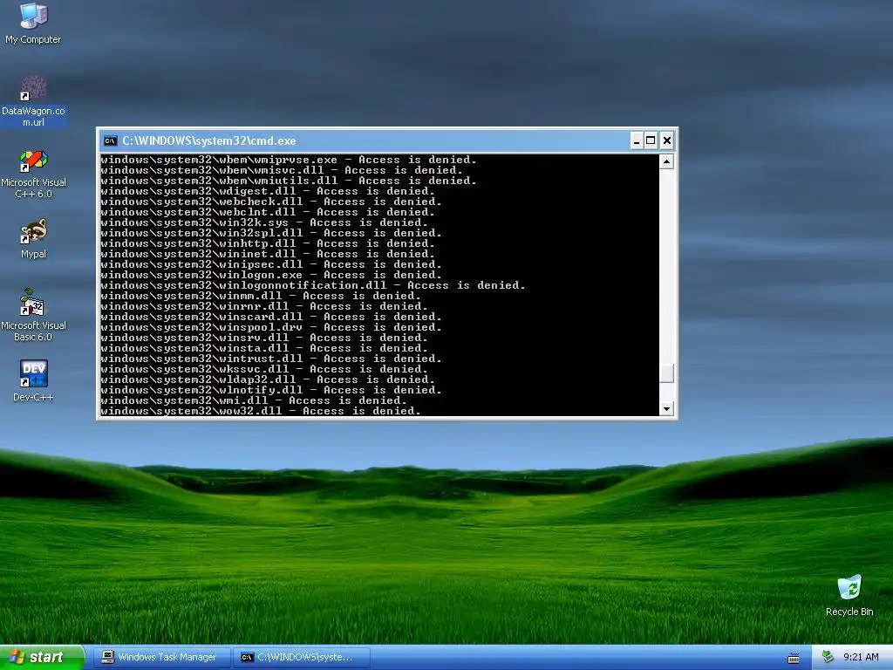
Task: Click the C:\WINDOWS\syste... taskbar button
Action: 302,658
